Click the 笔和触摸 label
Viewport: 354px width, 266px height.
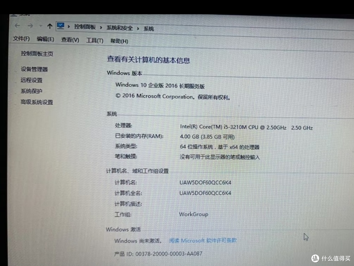[126, 157]
